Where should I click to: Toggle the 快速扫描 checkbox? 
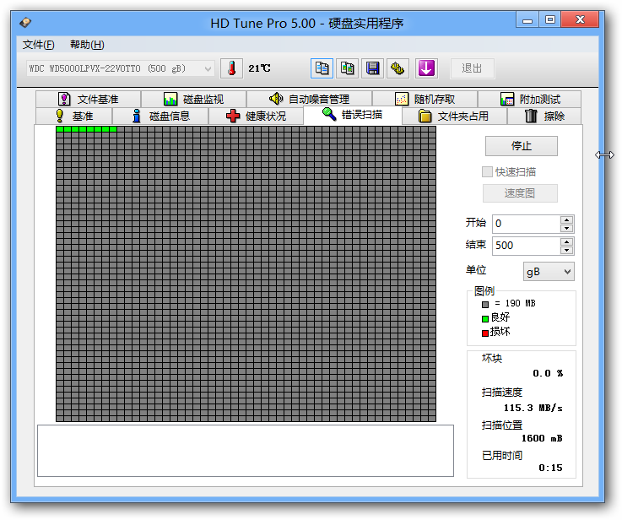[x=487, y=171]
